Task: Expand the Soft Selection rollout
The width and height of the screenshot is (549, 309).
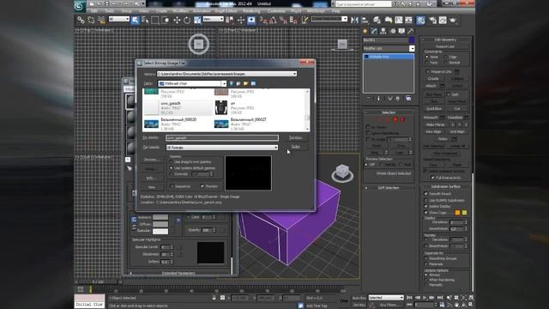Action: 388,188
